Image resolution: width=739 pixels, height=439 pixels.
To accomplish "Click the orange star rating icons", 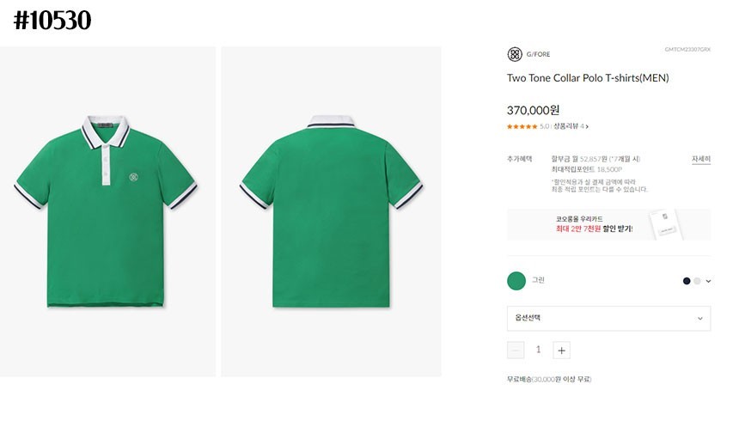I will [522, 126].
